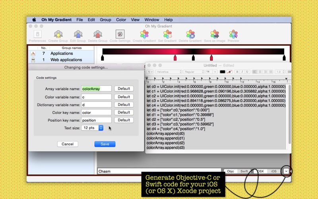Screen dimensions: 318x199
Task: Click the Color variable name field
Action: click(96, 97)
